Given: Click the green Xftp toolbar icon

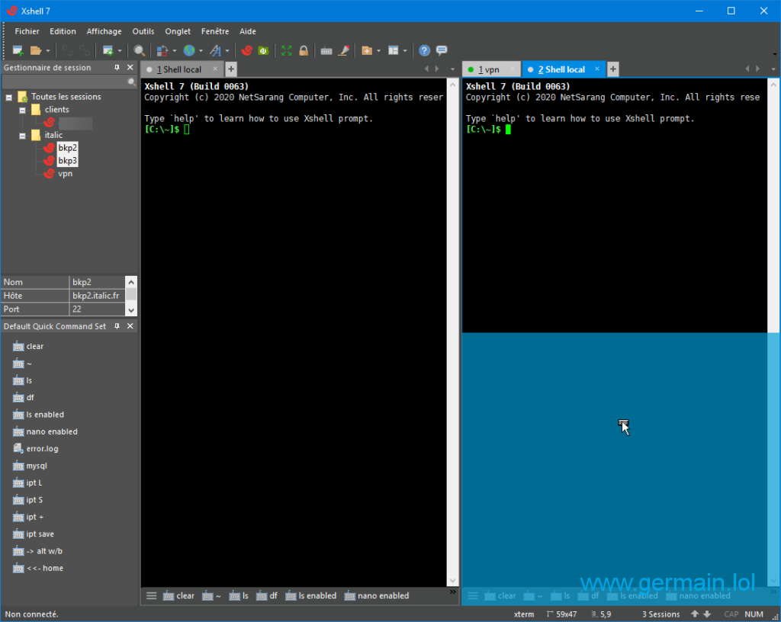Looking at the screenshot, I should pyautogui.click(x=263, y=51).
